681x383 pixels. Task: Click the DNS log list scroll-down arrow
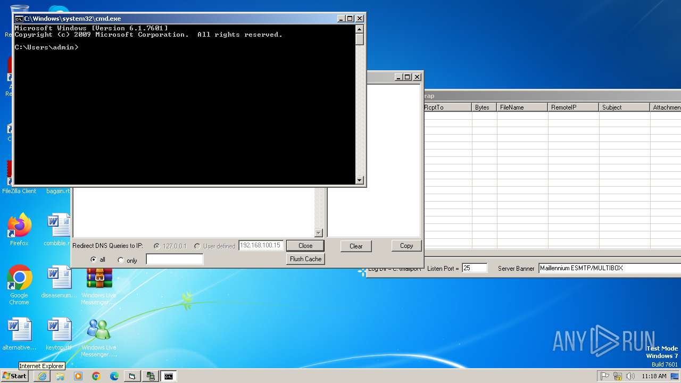[x=319, y=233]
